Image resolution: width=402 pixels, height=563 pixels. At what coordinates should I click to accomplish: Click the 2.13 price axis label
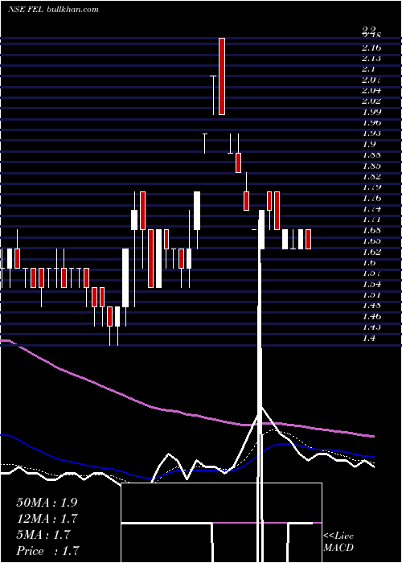click(x=371, y=59)
